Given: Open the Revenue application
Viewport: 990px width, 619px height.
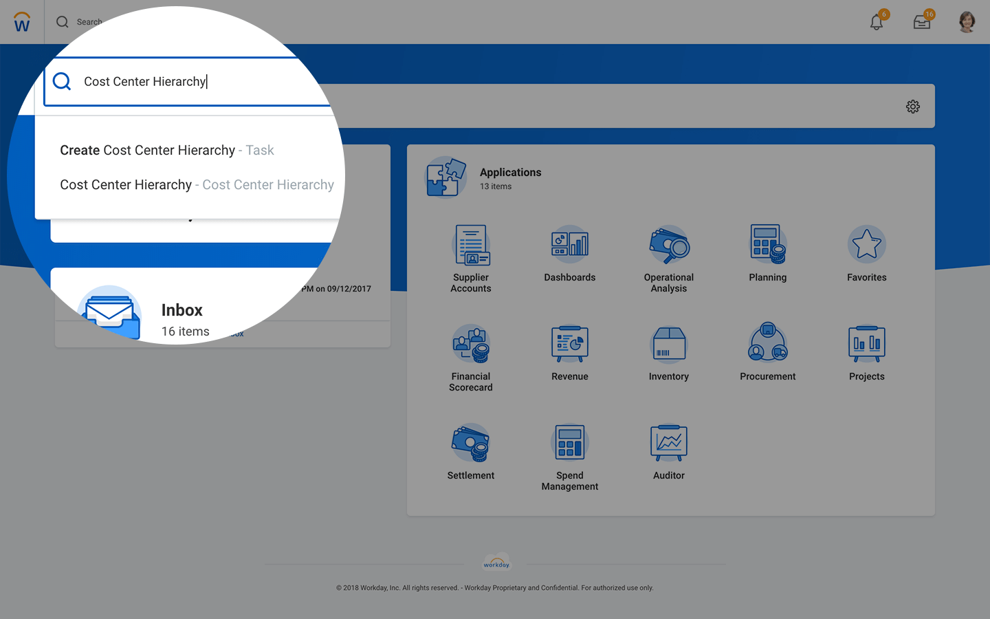Looking at the screenshot, I should coord(569,344).
